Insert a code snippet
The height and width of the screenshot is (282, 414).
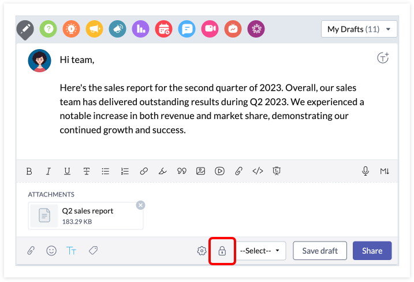point(258,171)
